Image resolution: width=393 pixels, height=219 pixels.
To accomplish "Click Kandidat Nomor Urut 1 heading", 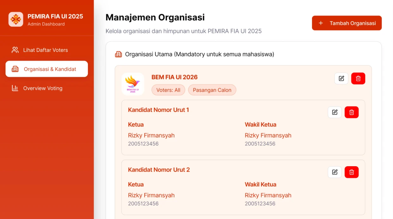I will point(159,110).
